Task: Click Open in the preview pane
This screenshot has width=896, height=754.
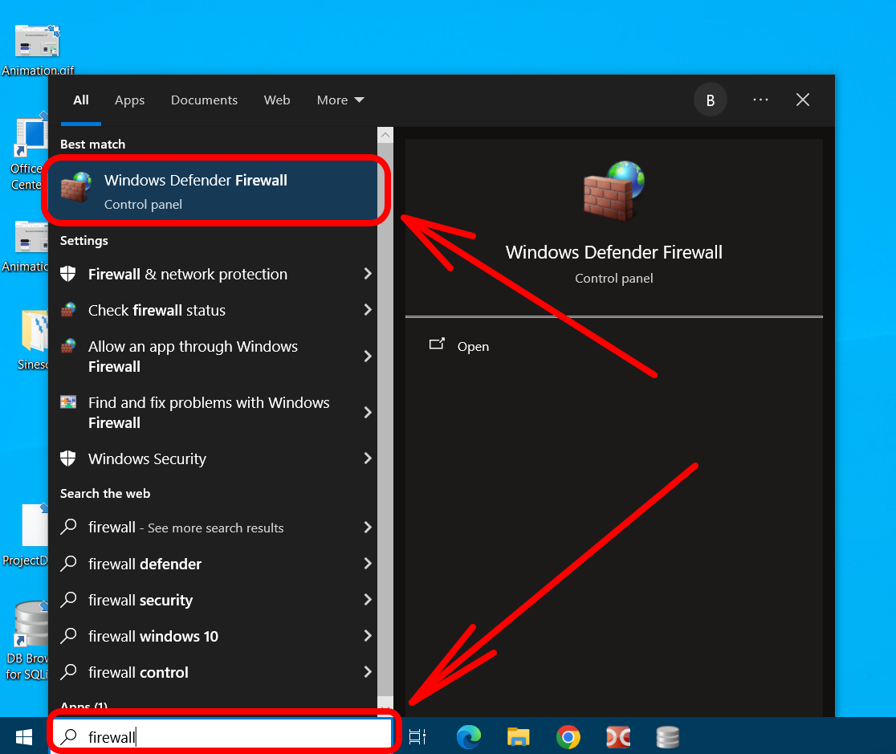Action: click(472, 346)
